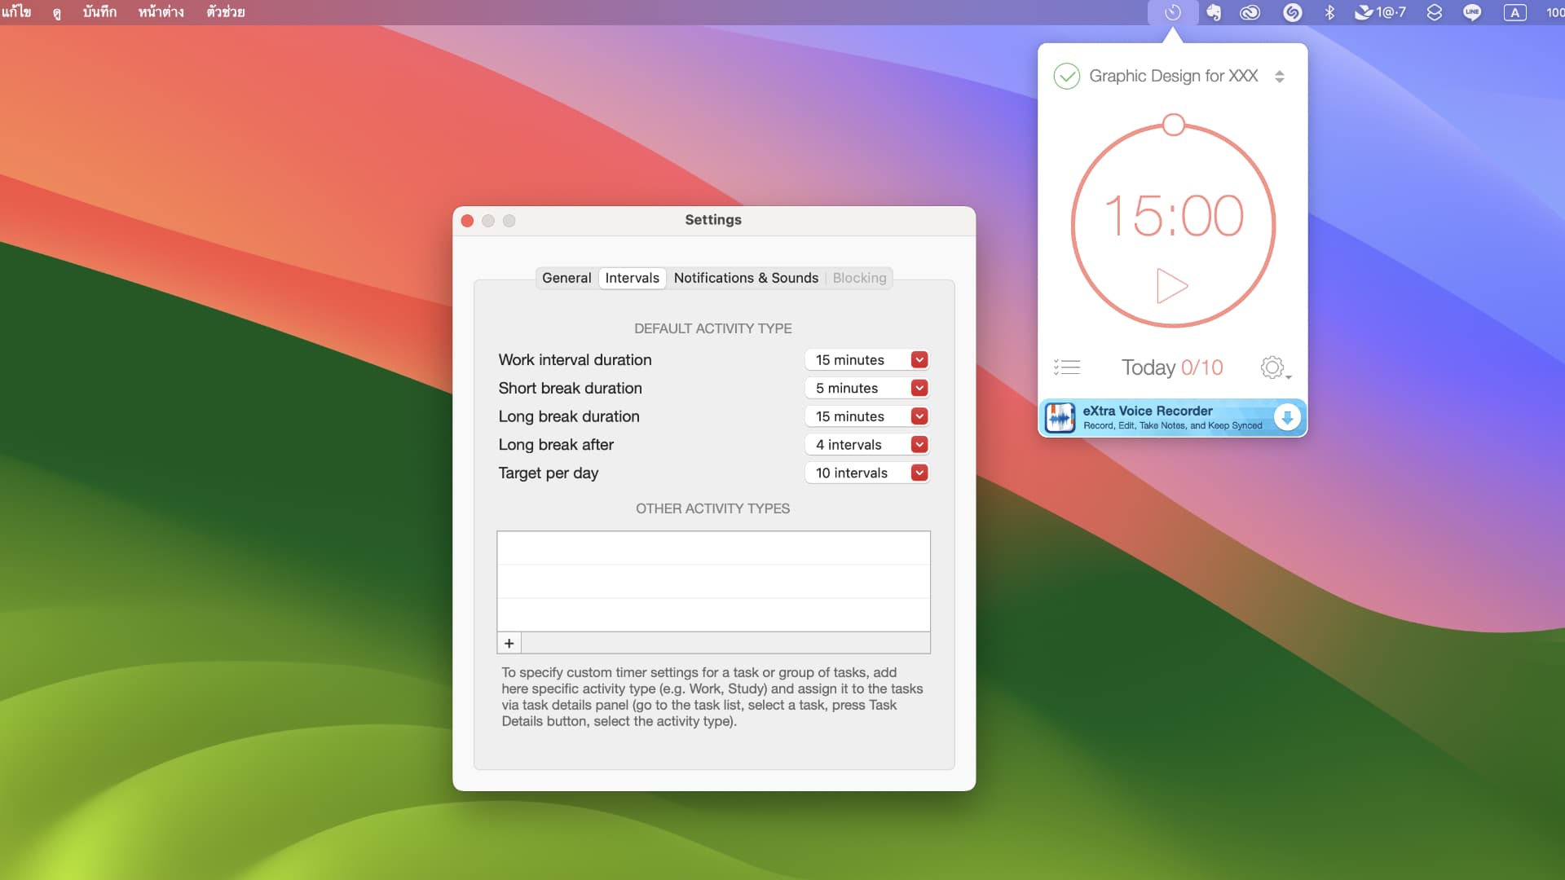Open the Short break duration dropdown
Image resolution: width=1565 pixels, height=880 pixels.
919,388
